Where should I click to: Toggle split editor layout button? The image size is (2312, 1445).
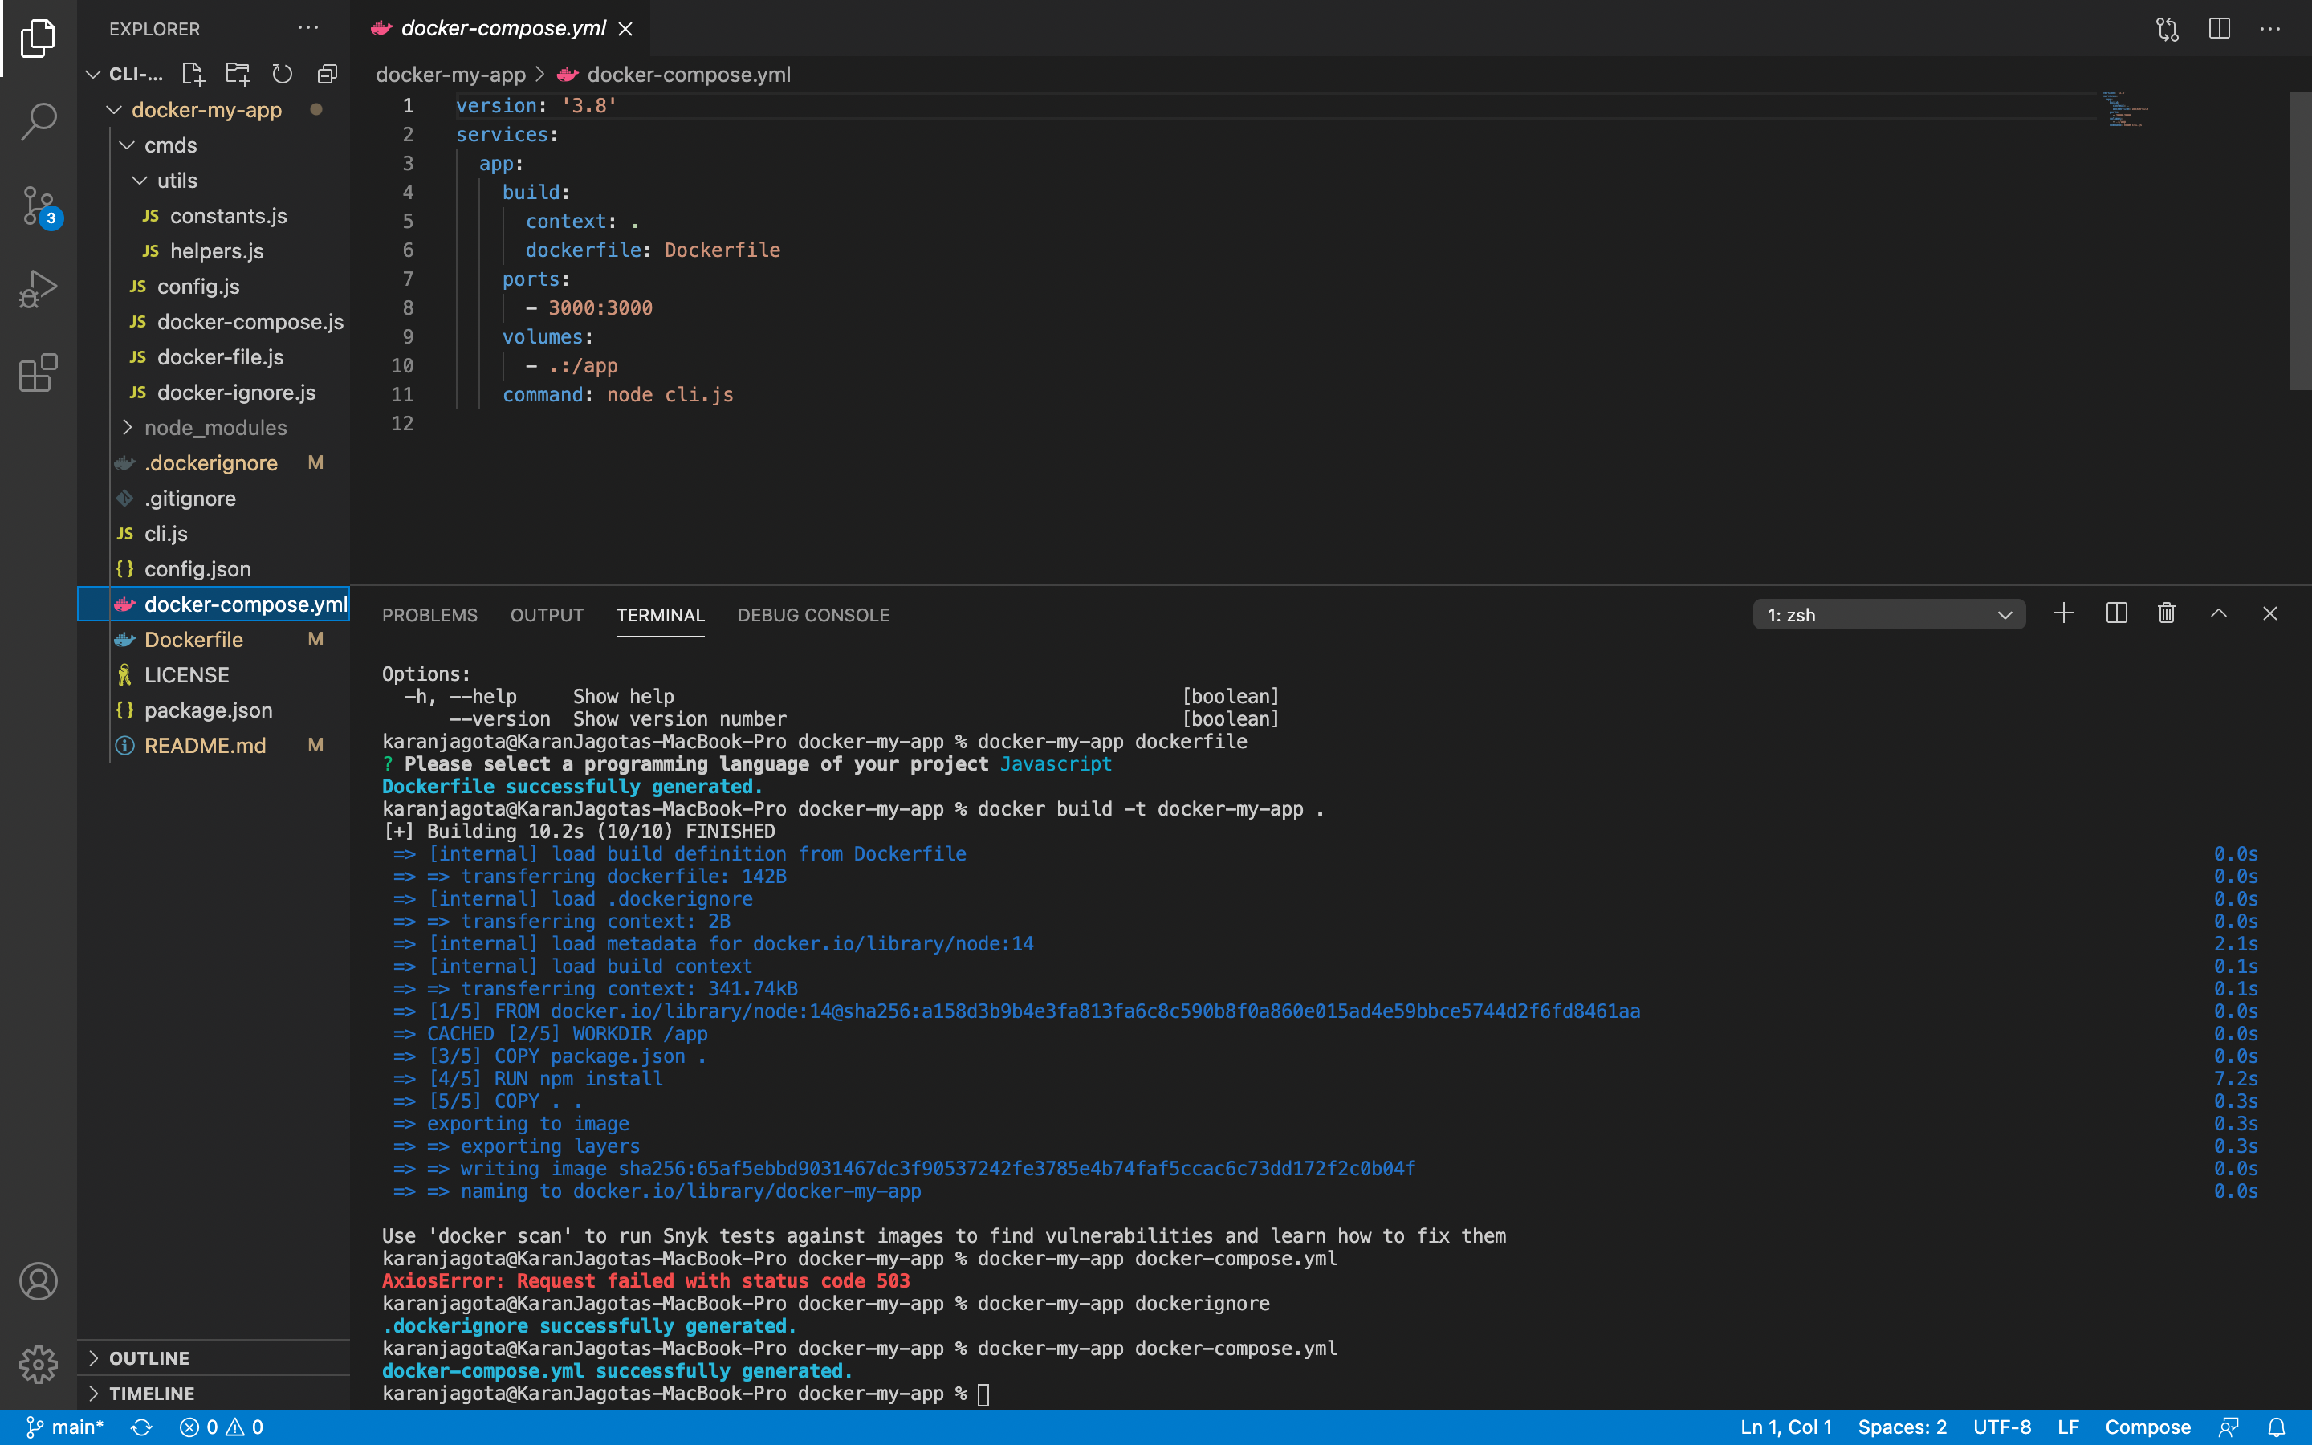coord(2218,29)
